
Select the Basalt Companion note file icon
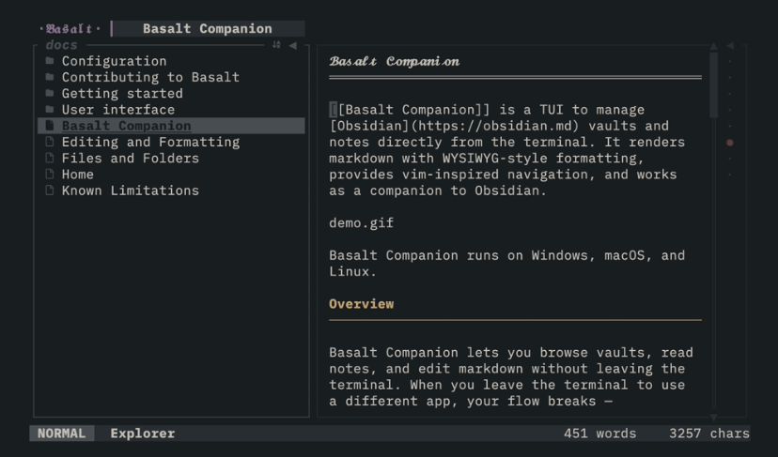pos(50,126)
